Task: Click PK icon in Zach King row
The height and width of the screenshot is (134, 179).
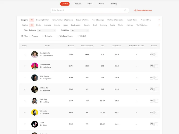Action: pos(152,101)
